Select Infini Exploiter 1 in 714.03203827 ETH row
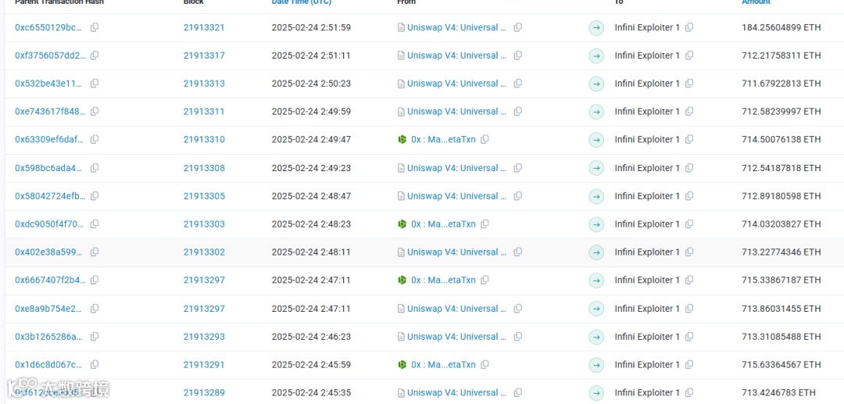This screenshot has width=844, height=404. point(648,223)
